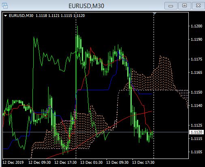
Task: Click the chart window icon in title bar
Action: point(5,6)
